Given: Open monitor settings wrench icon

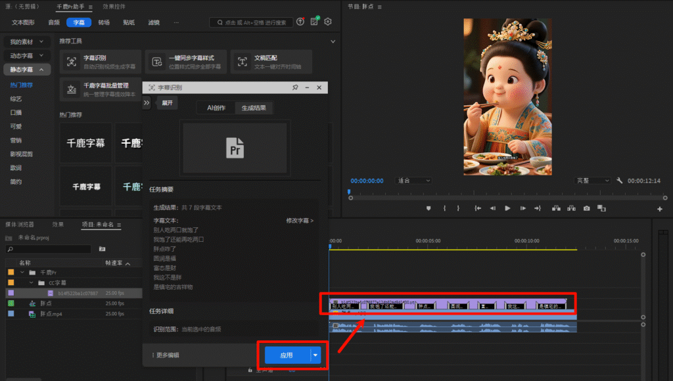Looking at the screenshot, I should pos(619,181).
